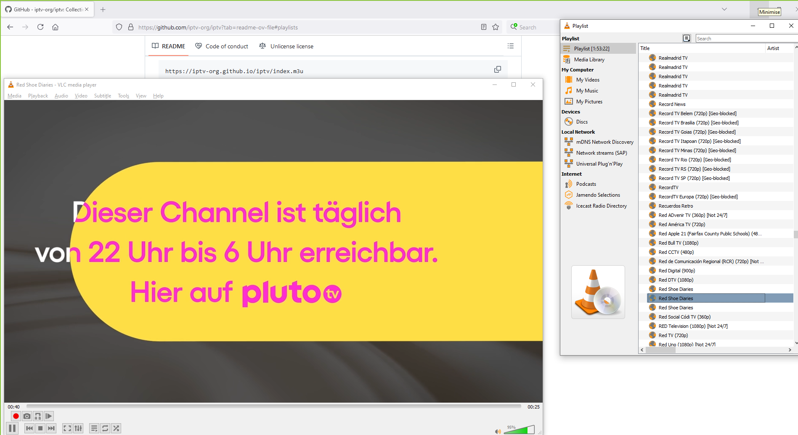
Task: Toggle fullscreen video mode
Action: click(67, 428)
